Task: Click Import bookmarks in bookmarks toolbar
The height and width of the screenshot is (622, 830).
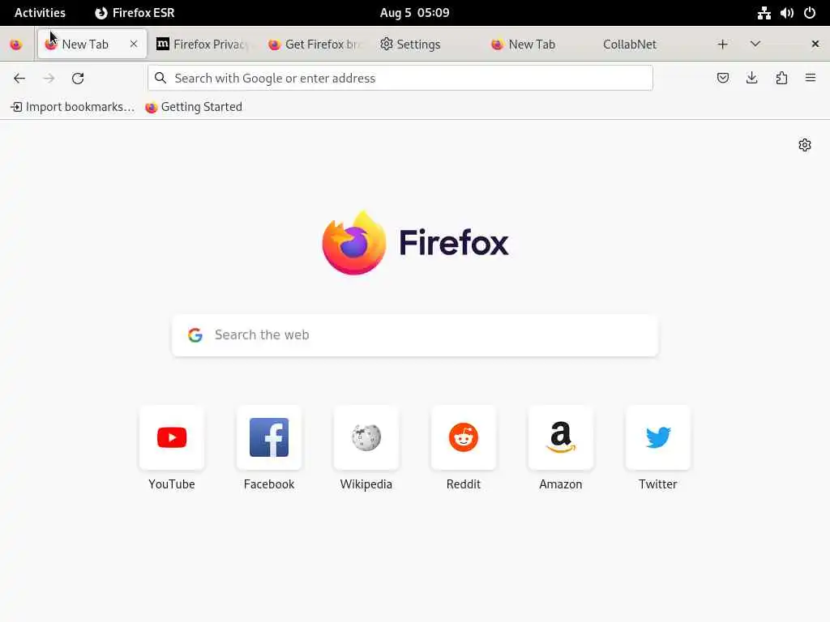Action: click(72, 107)
